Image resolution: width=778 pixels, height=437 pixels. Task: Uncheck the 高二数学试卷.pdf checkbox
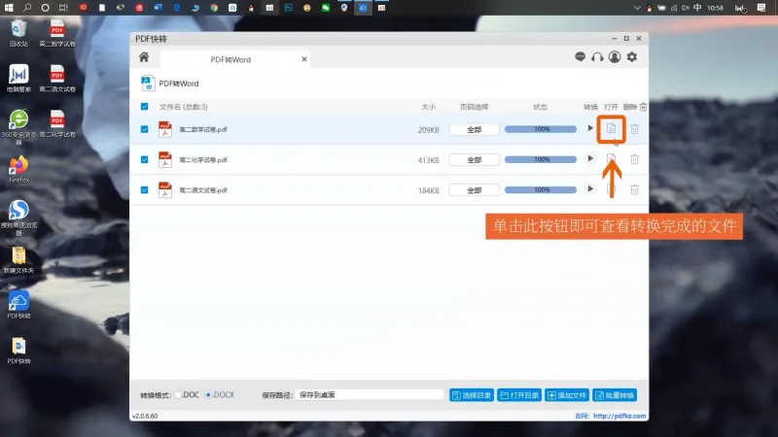[144, 129]
